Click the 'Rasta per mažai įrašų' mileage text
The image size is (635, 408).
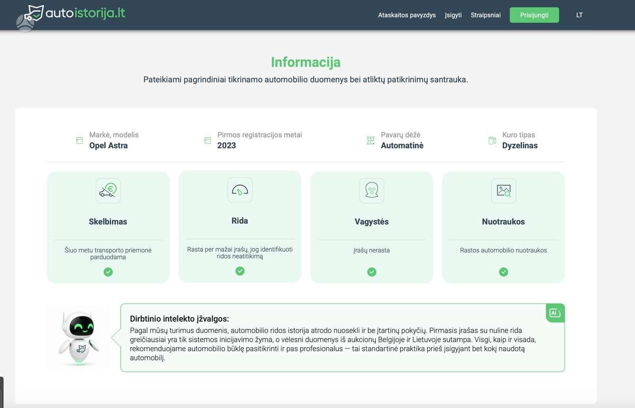pyautogui.click(x=240, y=252)
